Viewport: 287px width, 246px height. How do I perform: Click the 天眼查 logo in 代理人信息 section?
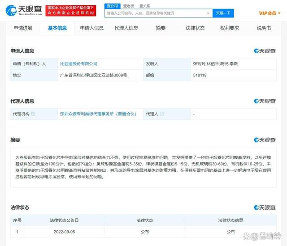pyautogui.click(x=265, y=101)
